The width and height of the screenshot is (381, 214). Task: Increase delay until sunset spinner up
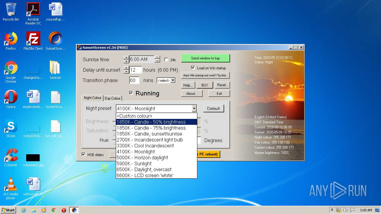tap(126, 68)
